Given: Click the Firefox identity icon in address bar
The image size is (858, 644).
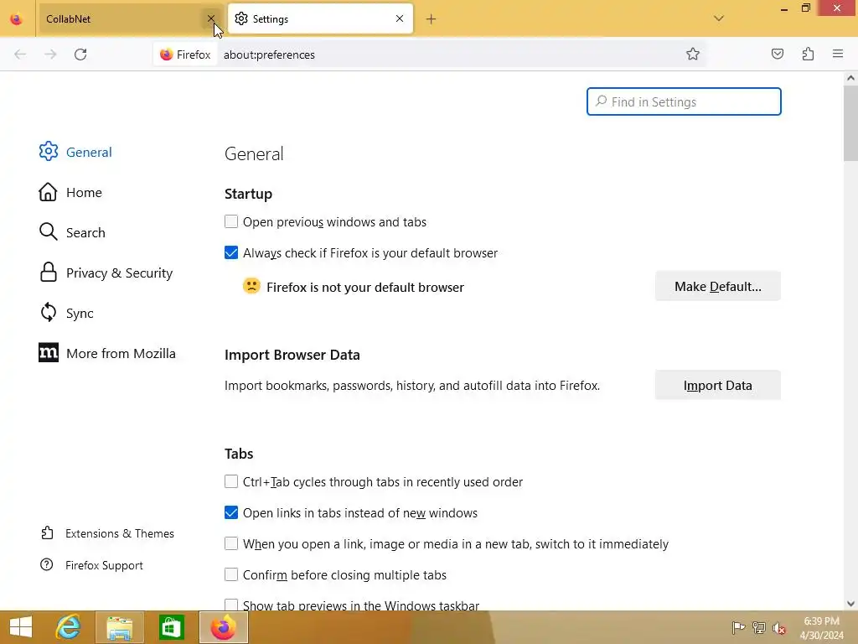Looking at the screenshot, I should 185,55.
